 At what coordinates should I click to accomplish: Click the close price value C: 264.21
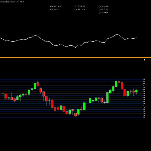coord(56,10)
